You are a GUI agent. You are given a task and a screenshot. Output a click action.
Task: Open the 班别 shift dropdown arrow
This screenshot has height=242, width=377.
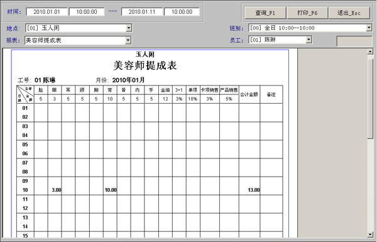point(369,28)
